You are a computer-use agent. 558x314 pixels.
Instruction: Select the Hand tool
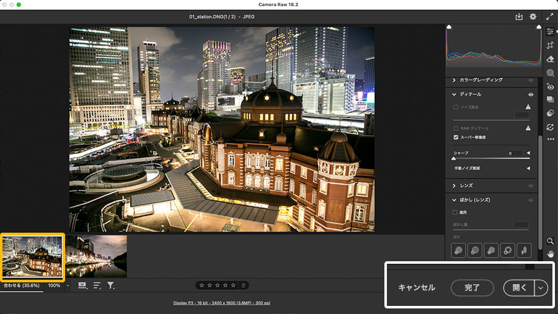point(550,254)
